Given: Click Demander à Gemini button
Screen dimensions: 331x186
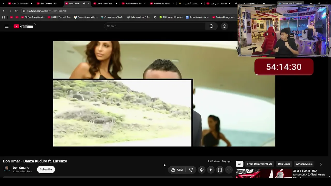Looking at the screenshot, I should click(x=290, y=3).
